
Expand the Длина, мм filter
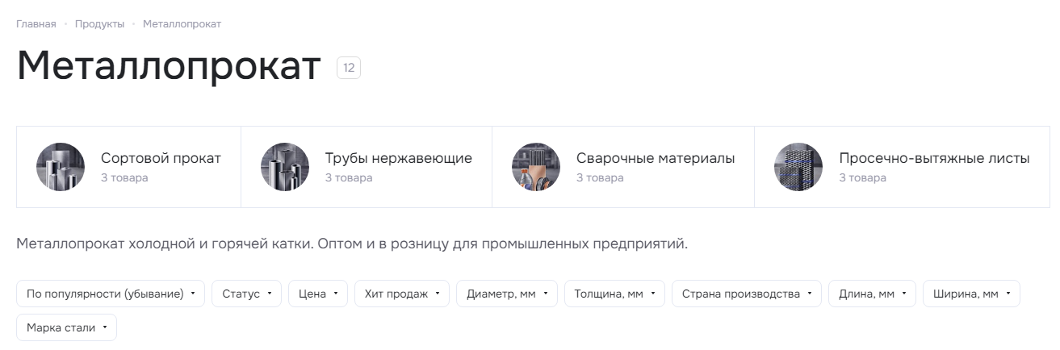872,294
